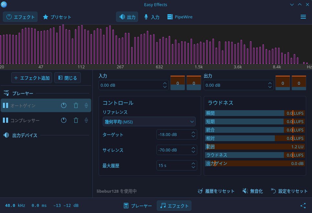
Task: Click the 統合 loudness meter bar
Action: 255,130
